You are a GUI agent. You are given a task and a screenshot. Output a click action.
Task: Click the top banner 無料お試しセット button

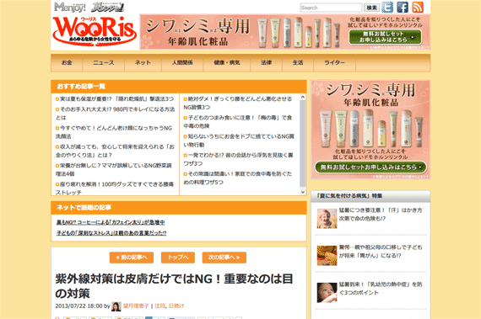385,37
